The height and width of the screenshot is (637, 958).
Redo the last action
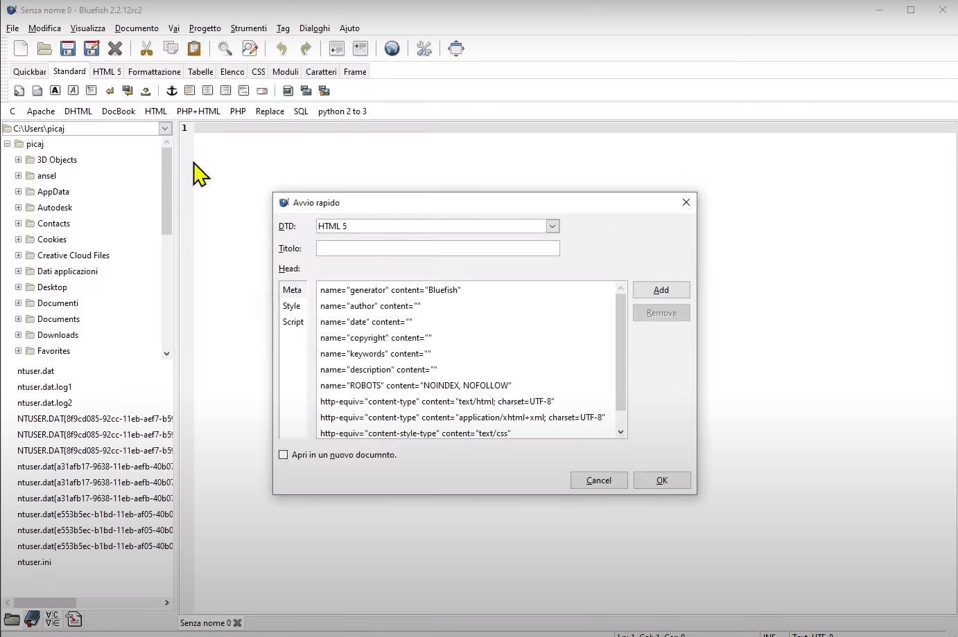305,48
